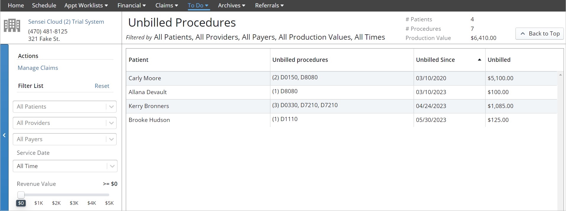This screenshot has width=566, height=211.
Task: Click the Manage Claims action link
Action: coord(38,68)
